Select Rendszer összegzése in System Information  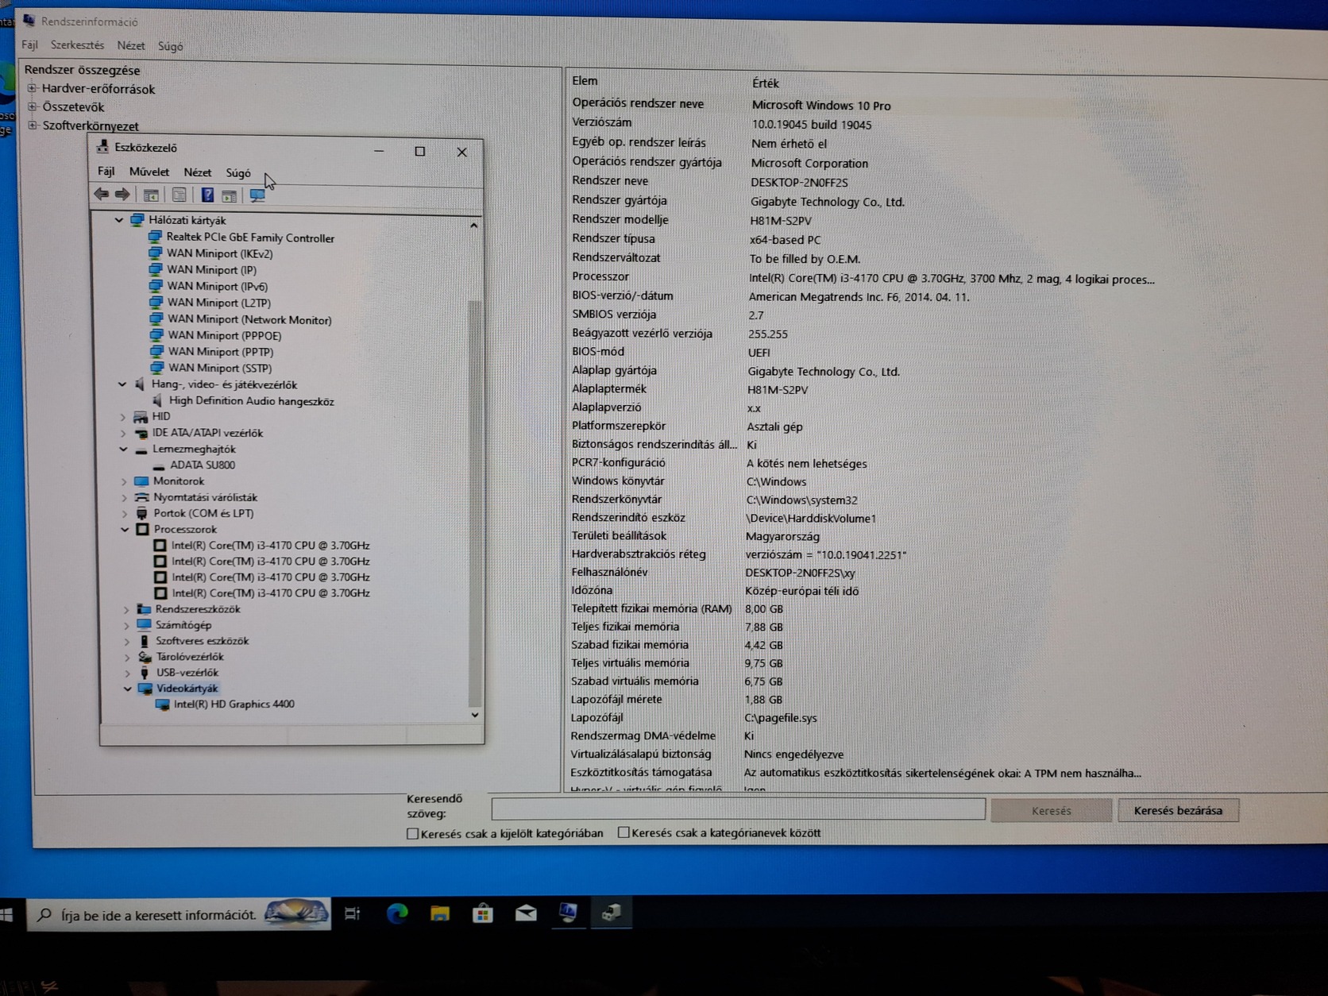82,70
